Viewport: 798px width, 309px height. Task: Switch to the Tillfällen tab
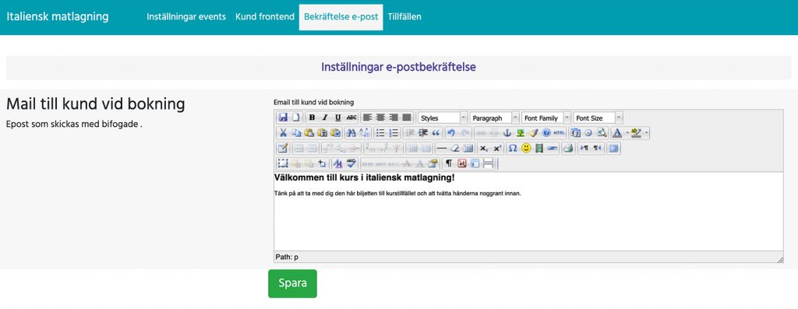pyautogui.click(x=404, y=17)
